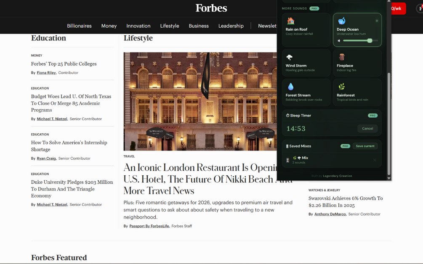Click the Wind Storm tornado cloud icon

click(290, 57)
